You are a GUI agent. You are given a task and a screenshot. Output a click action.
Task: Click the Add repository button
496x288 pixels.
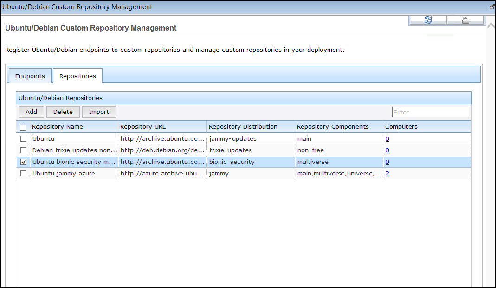[x=31, y=112]
